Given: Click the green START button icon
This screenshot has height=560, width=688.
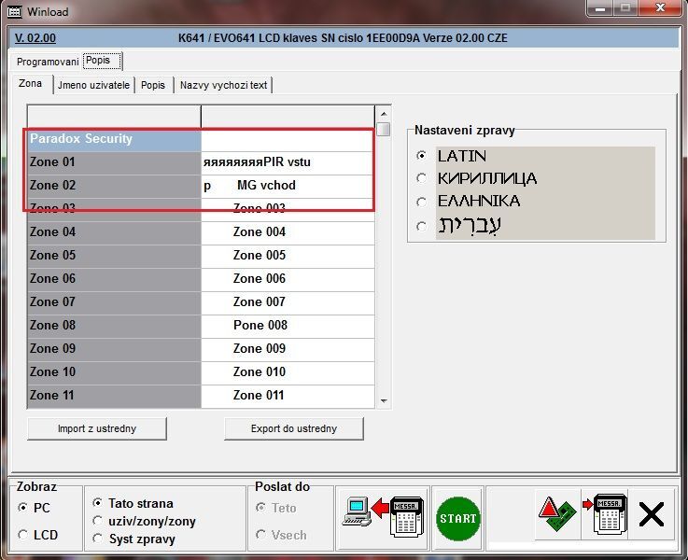Looking at the screenshot, I should point(457,518).
